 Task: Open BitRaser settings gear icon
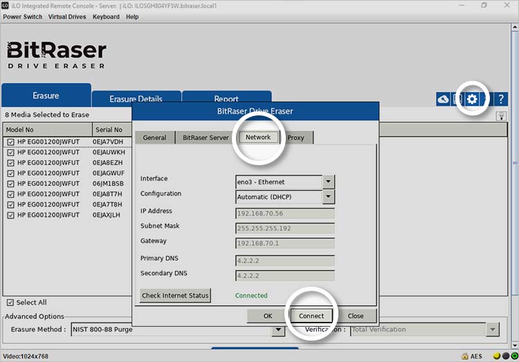pos(472,99)
